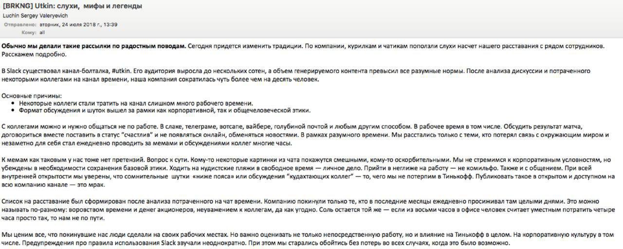Click the "Отправлено:" field label
The image size is (623, 249).
click(x=20, y=24)
